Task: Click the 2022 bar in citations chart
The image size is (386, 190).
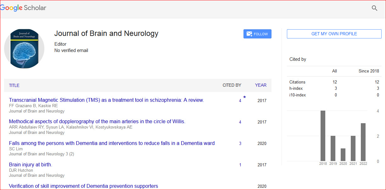Action: [x=363, y=142]
